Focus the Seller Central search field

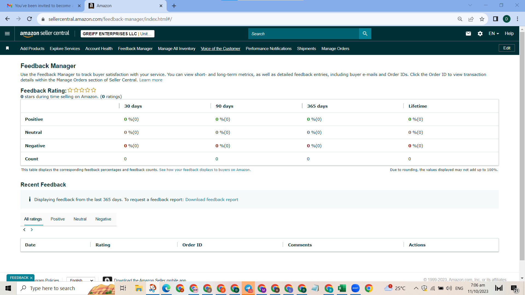tap(304, 34)
